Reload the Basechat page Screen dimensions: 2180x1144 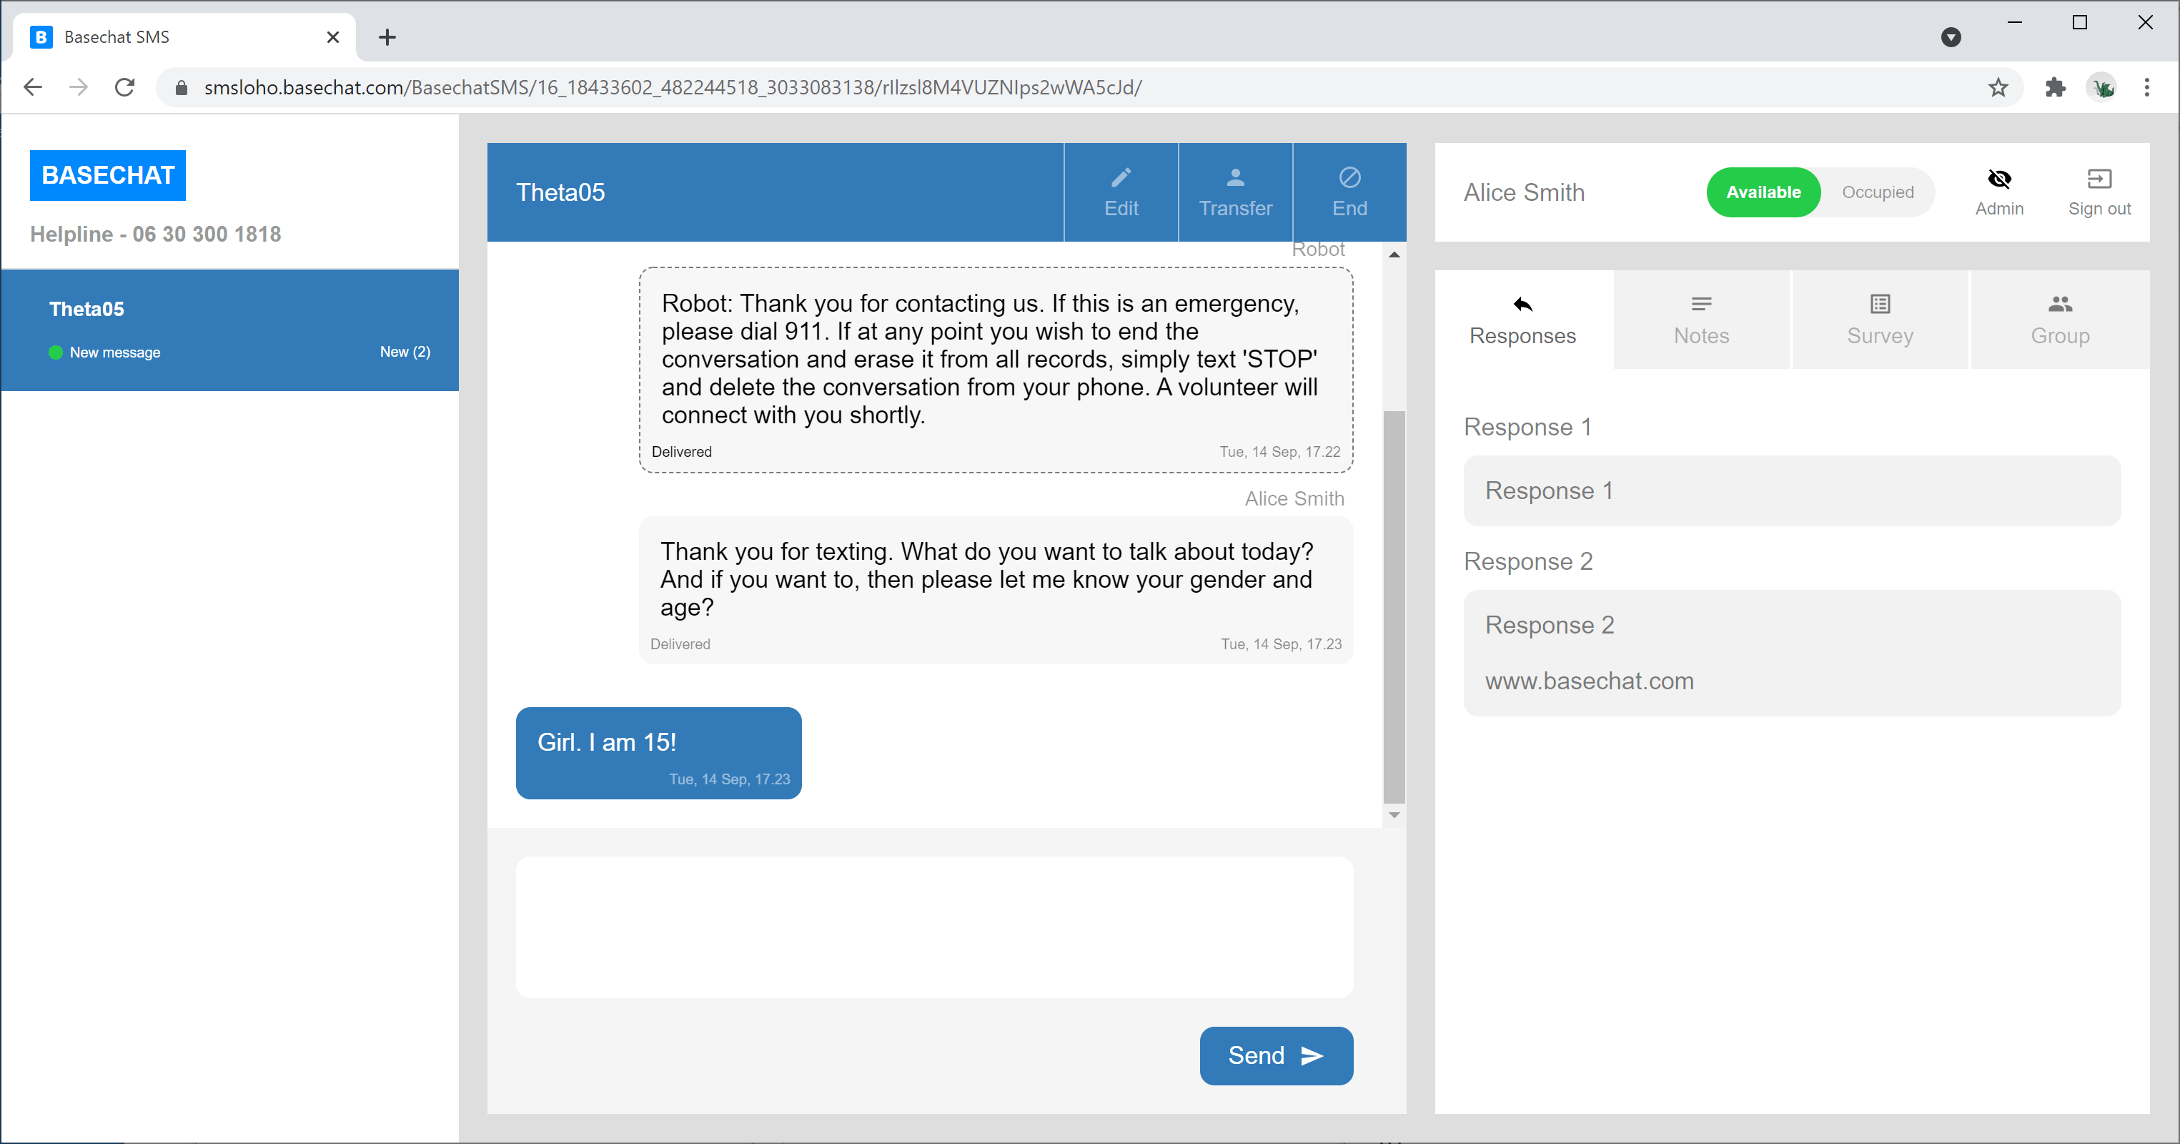124,87
